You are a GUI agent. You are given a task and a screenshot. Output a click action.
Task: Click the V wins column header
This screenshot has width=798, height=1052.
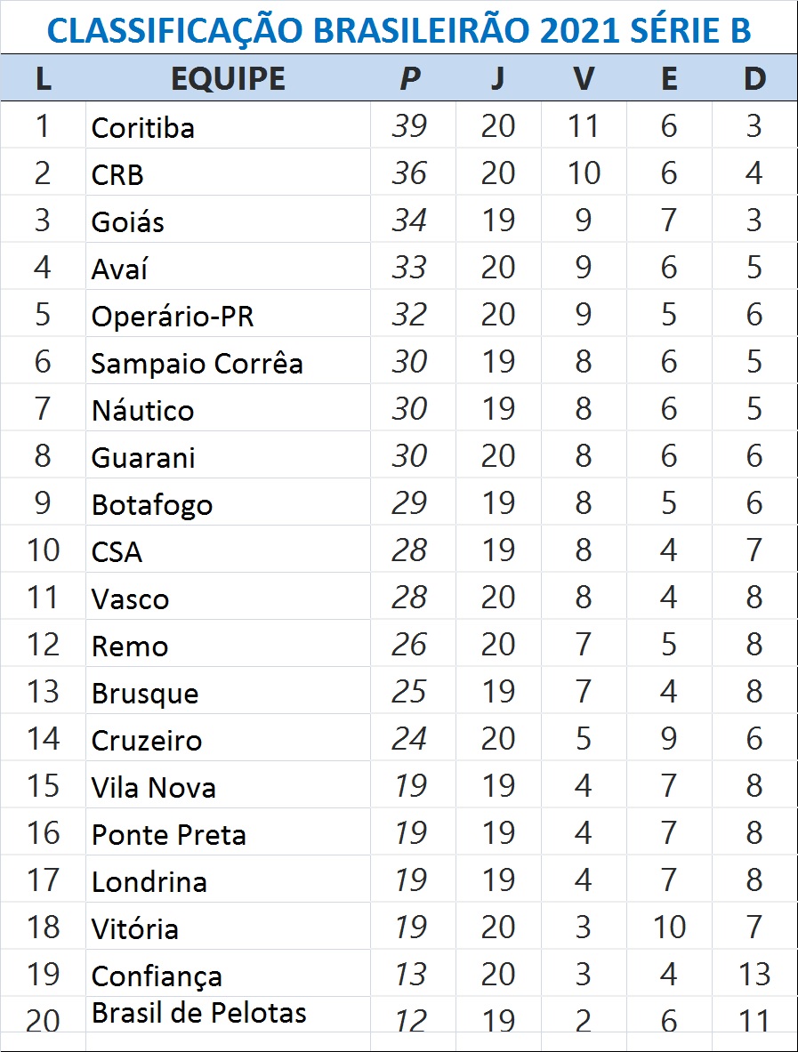[x=584, y=78]
